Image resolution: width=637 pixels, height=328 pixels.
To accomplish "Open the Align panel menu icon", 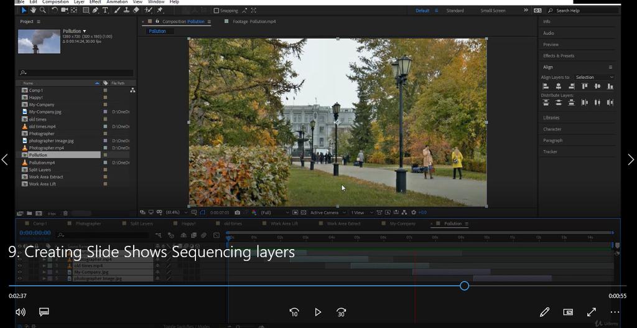I will (610, 67).
